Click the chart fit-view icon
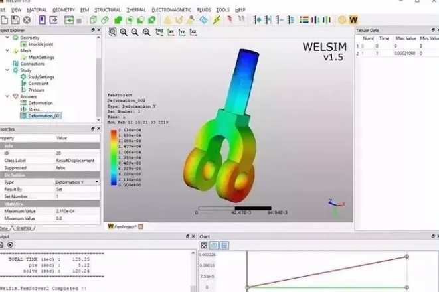This screenshot has width=439, height=292. coord(205,246)
